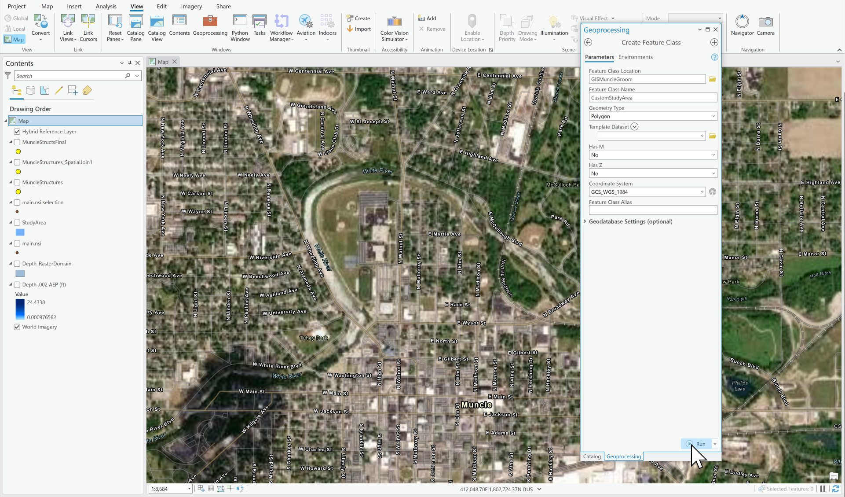Select the Environments tab in Geoprocessing
Image resolution: width=845 pixels, height=497 pixels.
(x=635, y=57)
